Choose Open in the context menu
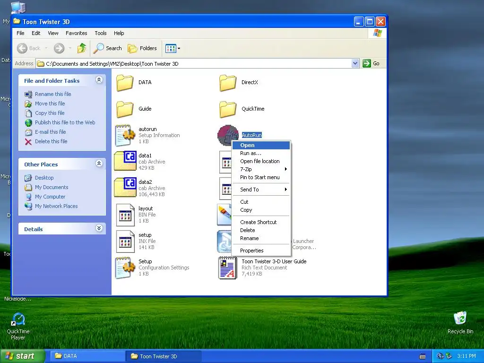The image size is (484, 363). [261, 145]
